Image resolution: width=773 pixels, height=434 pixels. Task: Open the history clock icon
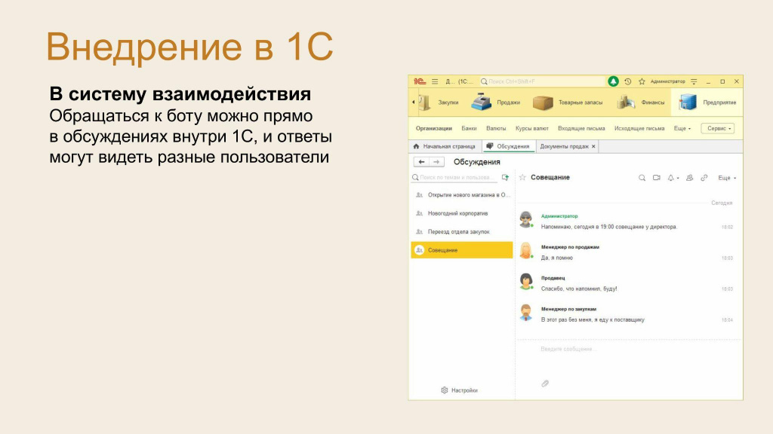click(627, 81)
